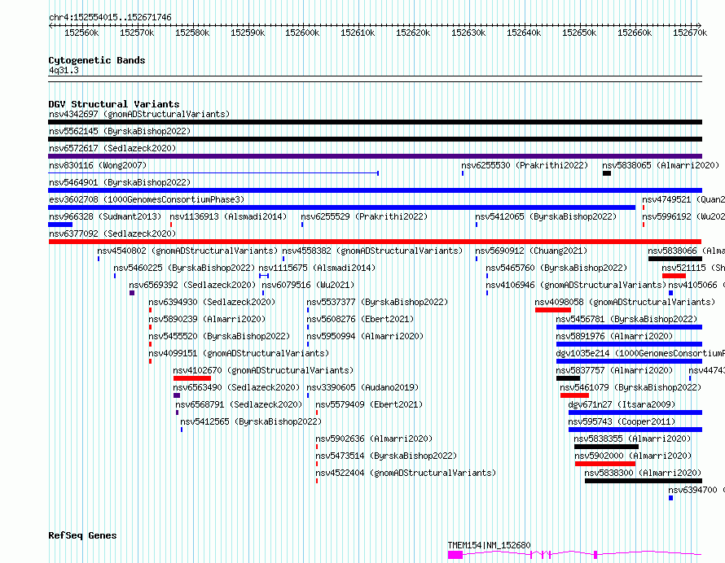Screen dimensions: 725x563
Task: Select nsv6394930 (Sedlazeck2020) entry
Action: pyautogui.click(x=212, y=302)
